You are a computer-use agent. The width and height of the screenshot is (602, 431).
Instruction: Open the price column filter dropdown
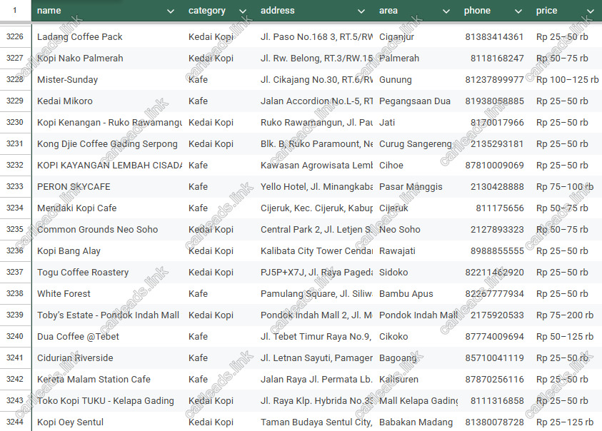(x=591, y=11)
